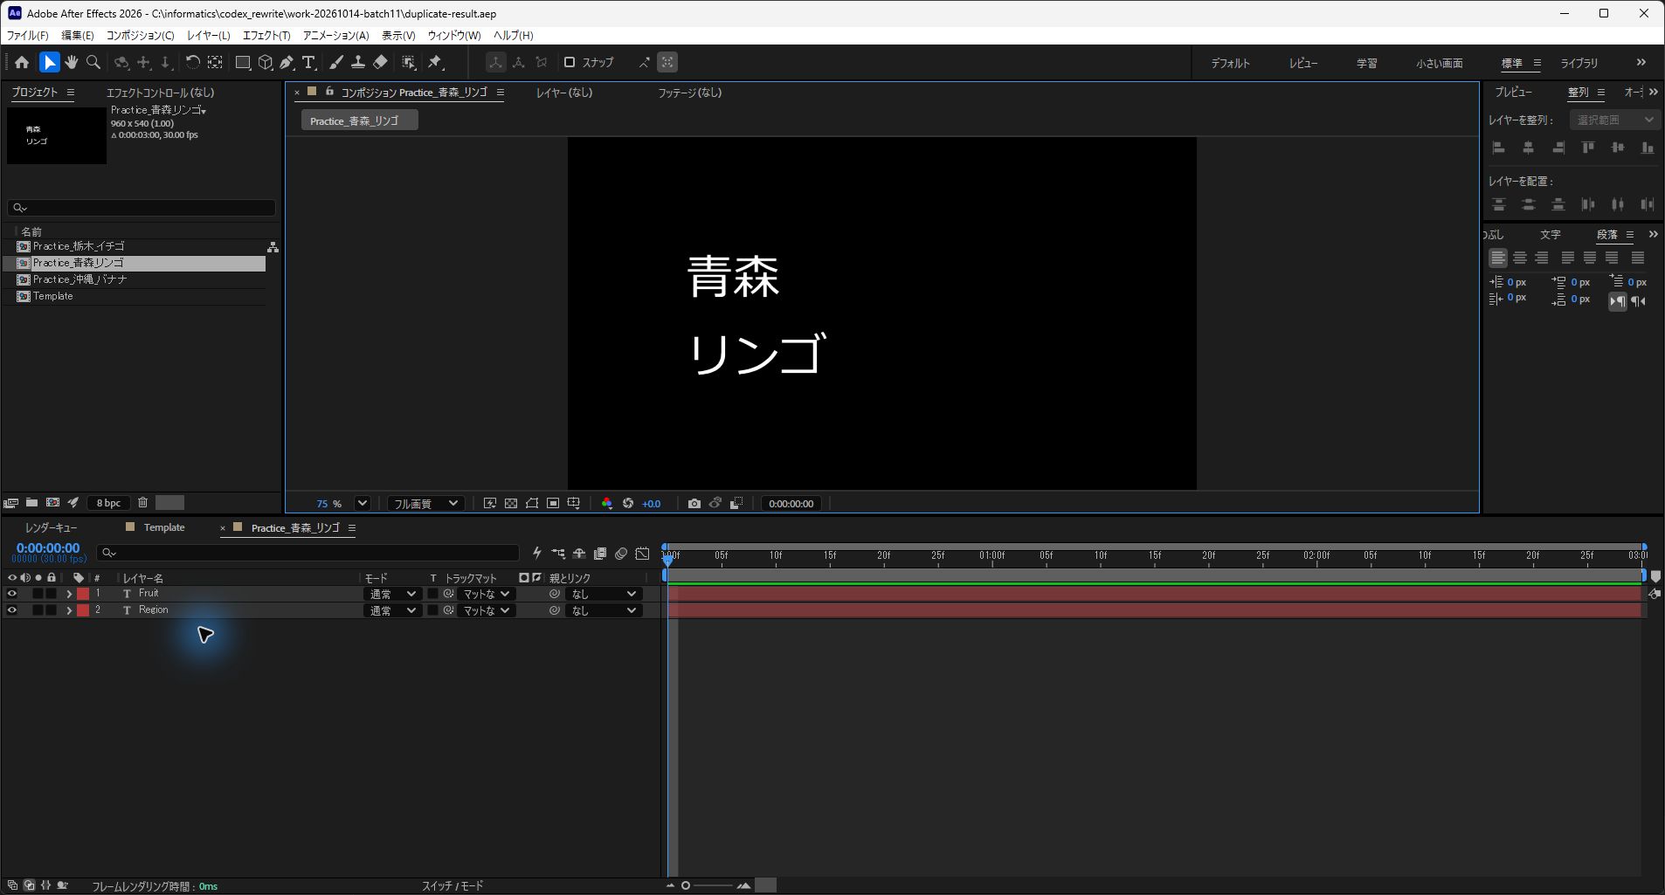Select the Eraser tool
1665x895 pixels.
coord(380,62)
